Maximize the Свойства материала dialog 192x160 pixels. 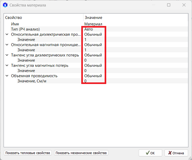pyautogui.click(x=169, y=5)
